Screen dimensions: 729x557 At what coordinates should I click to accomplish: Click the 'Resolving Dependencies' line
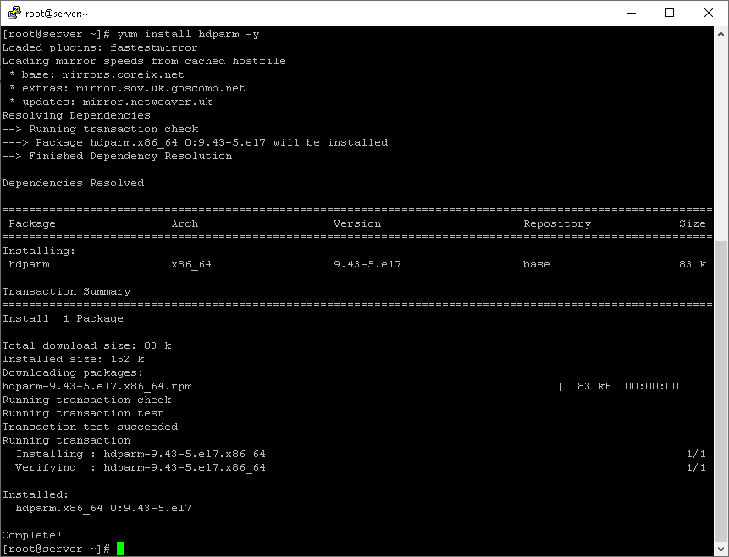tap(76, 115)
